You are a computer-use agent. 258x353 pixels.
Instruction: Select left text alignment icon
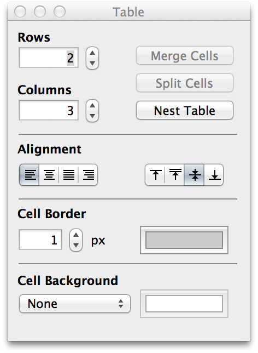click(x=30, y=175)
